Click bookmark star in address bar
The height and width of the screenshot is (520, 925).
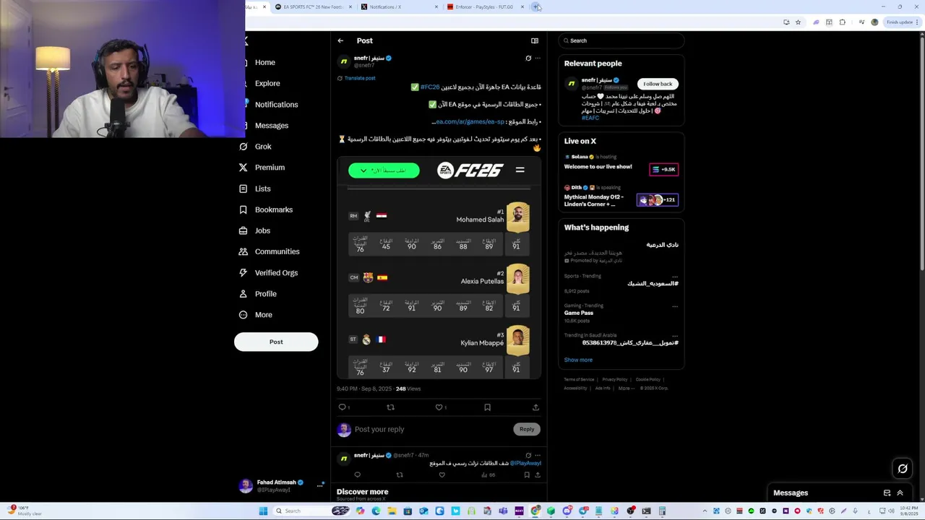(x=798, y=22)
